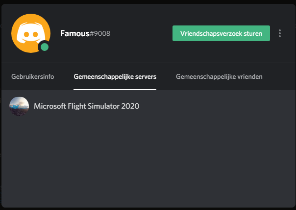
Task: Open the Microsoft Flight Simulator 2020 server name
Action: pos(86,106)
